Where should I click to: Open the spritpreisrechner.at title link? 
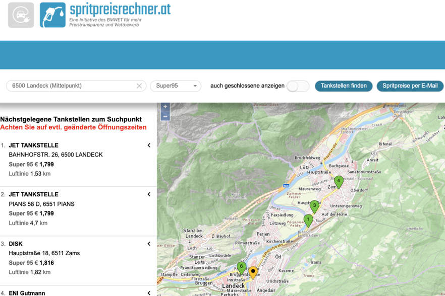click(120, 10)
